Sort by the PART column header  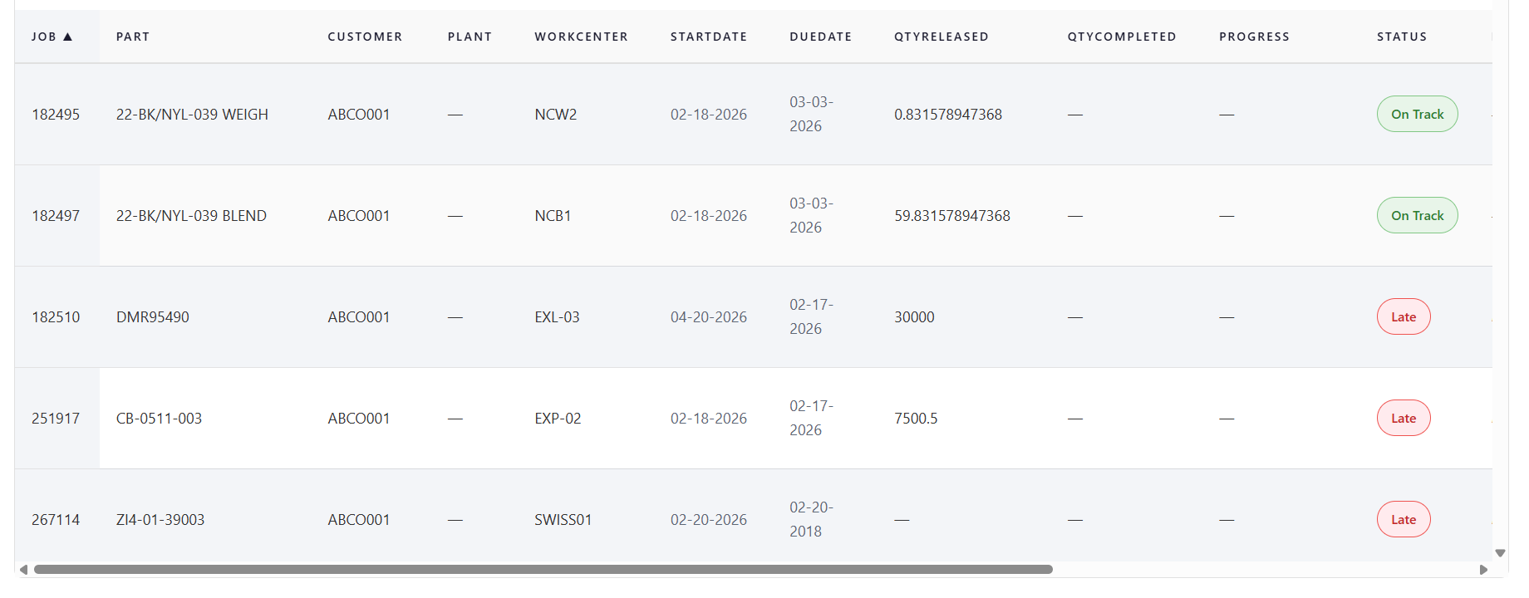click(132, 36)
